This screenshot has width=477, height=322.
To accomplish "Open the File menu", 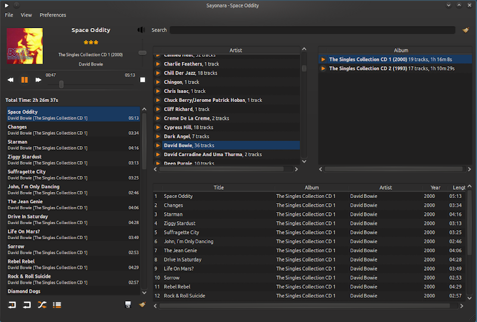I will [x=9, y=15].
